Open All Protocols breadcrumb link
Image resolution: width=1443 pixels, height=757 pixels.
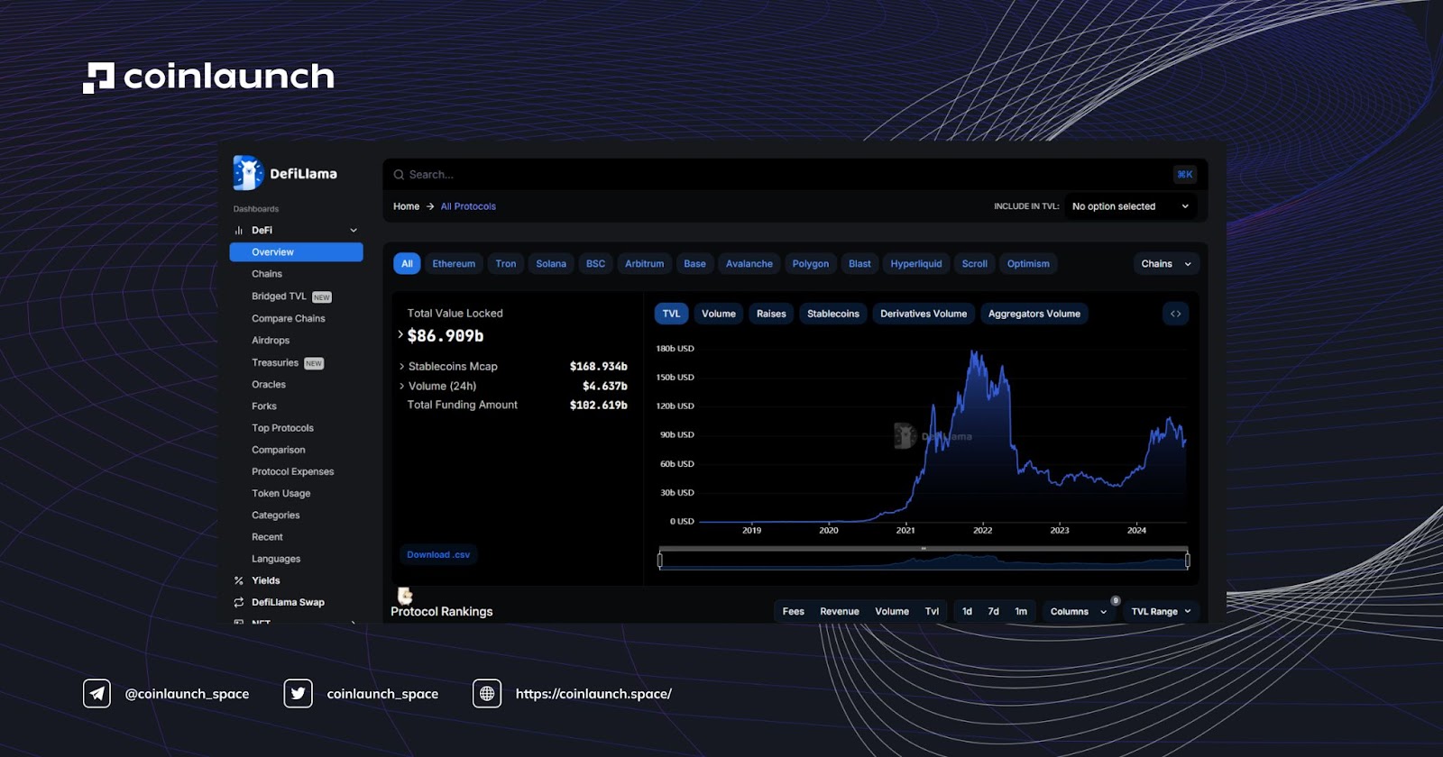point(468,206)
